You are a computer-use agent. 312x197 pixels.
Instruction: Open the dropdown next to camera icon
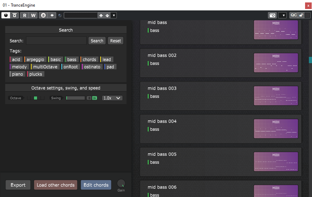click(282, 15)
